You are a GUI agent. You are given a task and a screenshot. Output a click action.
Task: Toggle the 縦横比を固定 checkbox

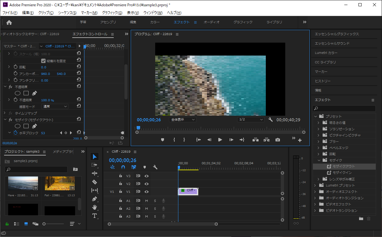[43, 61]
